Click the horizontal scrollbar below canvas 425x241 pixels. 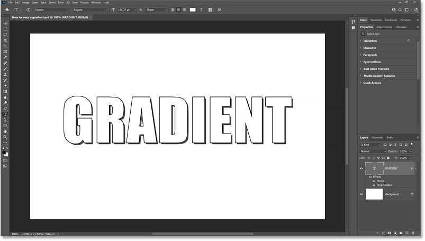click(x=203, y=234)
